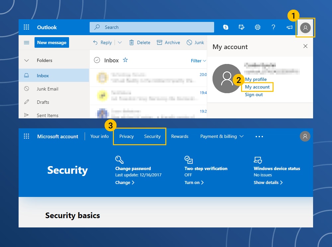Delete the selected message

pyautogui.click(x=139, y=42)
